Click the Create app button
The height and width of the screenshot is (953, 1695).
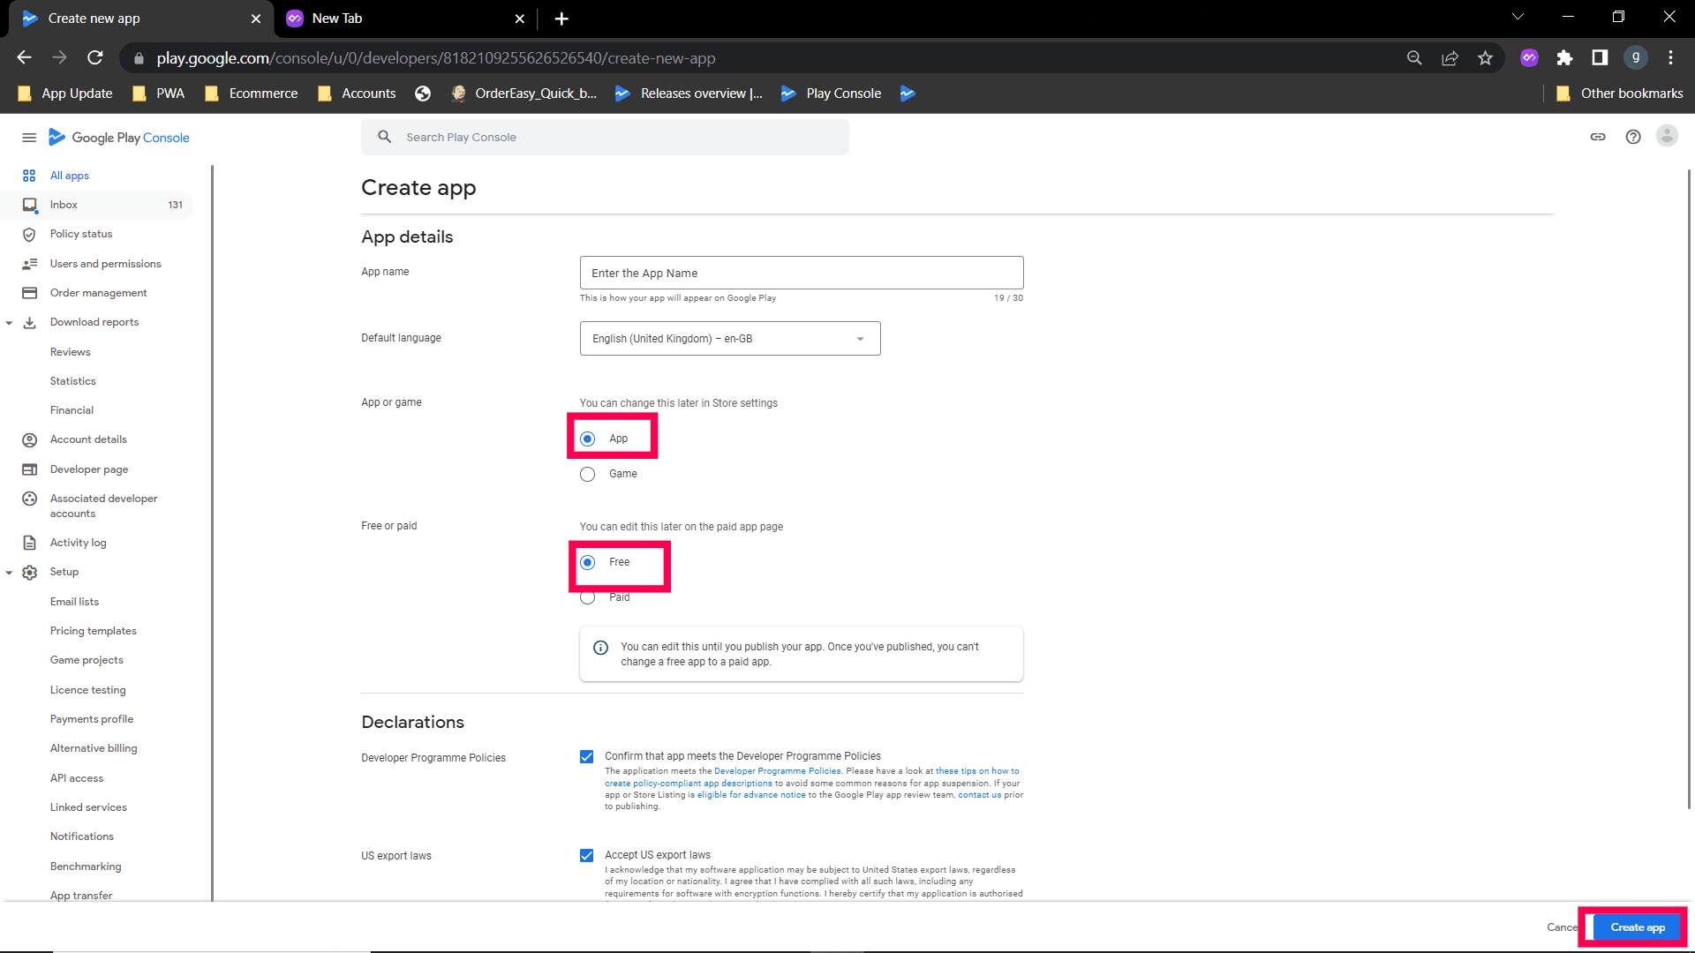(1637, 927)
